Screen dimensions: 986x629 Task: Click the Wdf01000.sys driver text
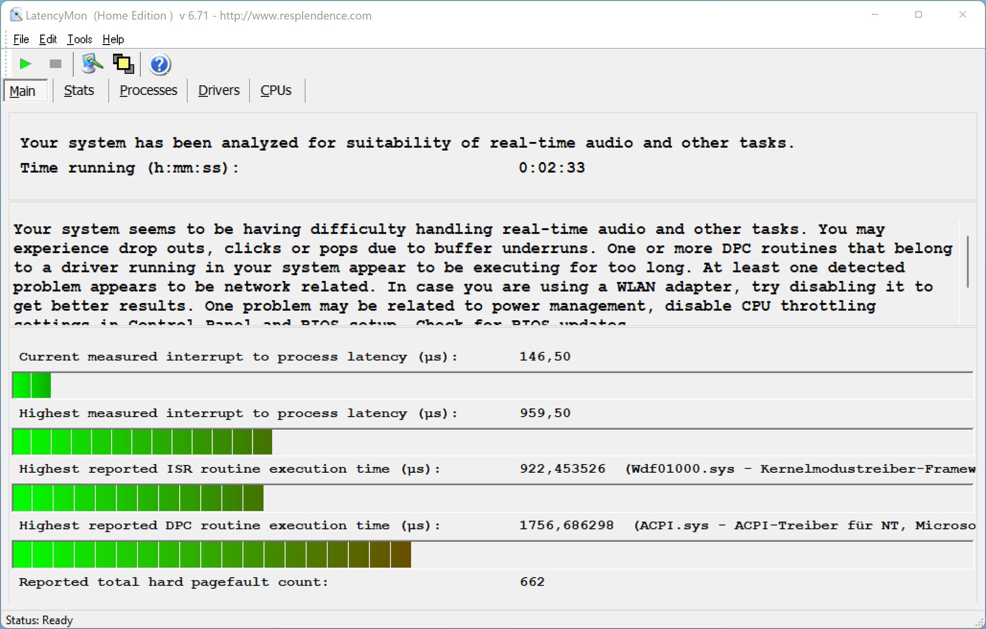(x=800, y=469)
